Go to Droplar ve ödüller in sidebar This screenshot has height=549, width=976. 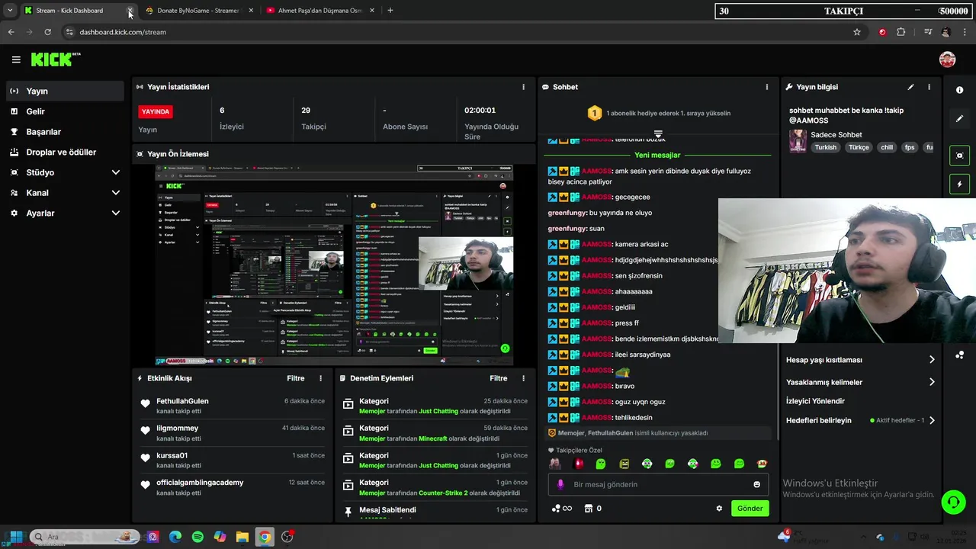click(64, 152)
